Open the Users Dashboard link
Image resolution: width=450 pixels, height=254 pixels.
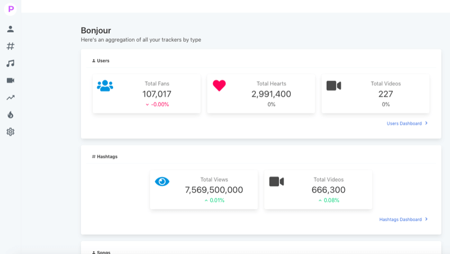point(404,123)
